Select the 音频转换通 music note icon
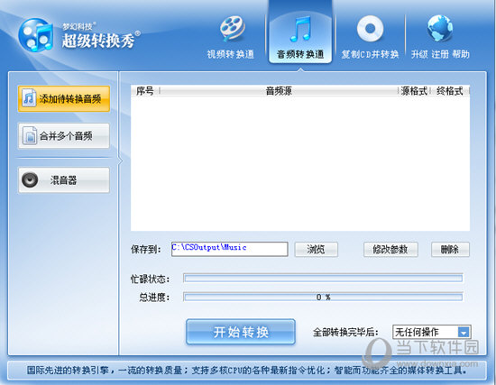 [300, 29]
